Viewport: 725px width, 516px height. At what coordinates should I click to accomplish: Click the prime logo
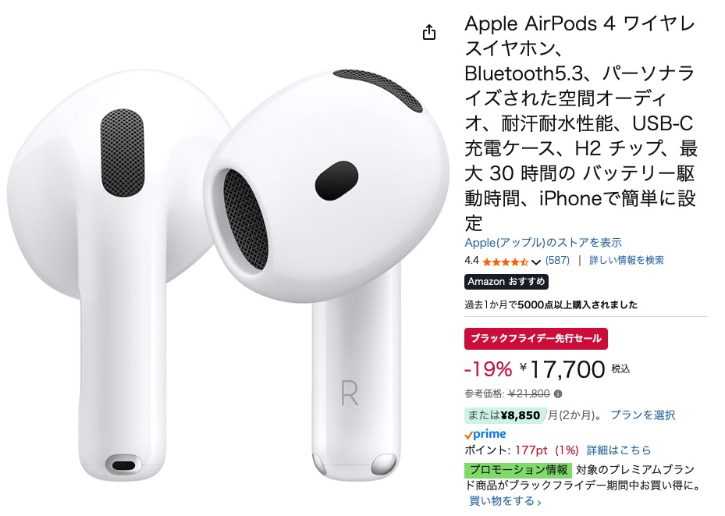485,434
